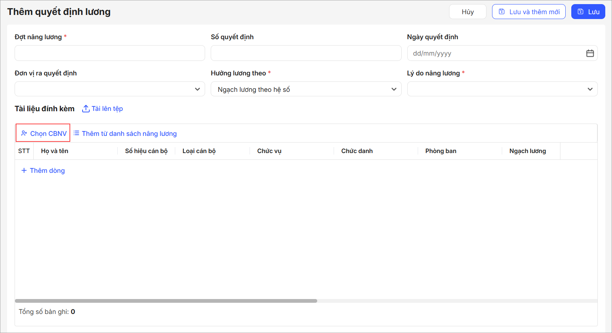Click the horizontal table scrollbar

(x=166, y=301)
